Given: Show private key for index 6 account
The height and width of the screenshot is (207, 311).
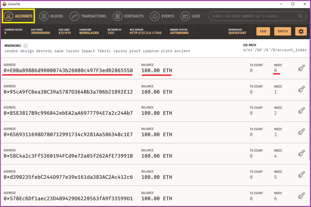Looking at the screenshot, I should pyautogui.click(x=302, y=196).
